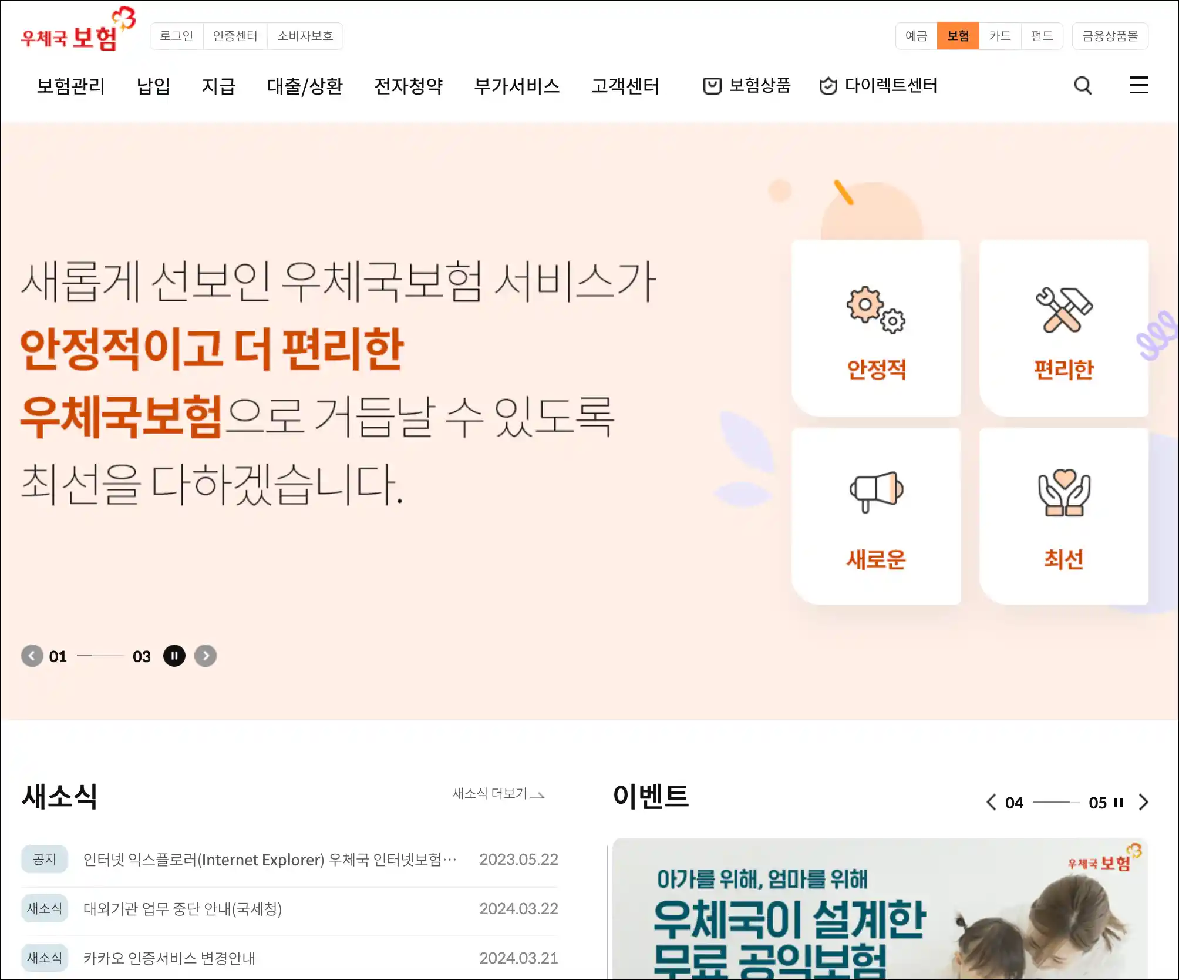1179x980 pixels.
Task: Click the 새소식 section heading
Action: [x=59, y=796]
